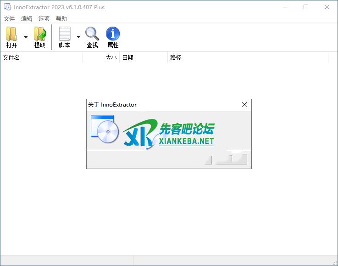This screenshot has width=338, height=266.
Task: Open the 编辑 (Edit) menu
Action: pyautogui.click(x=27, y=19)
